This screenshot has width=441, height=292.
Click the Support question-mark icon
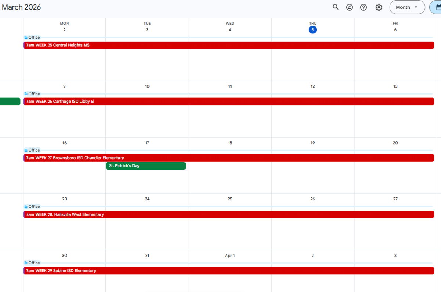click(363, 7)
